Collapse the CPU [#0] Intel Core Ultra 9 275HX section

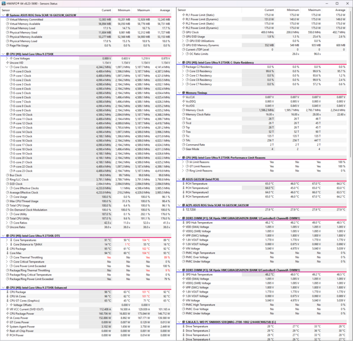coord(3,54)
